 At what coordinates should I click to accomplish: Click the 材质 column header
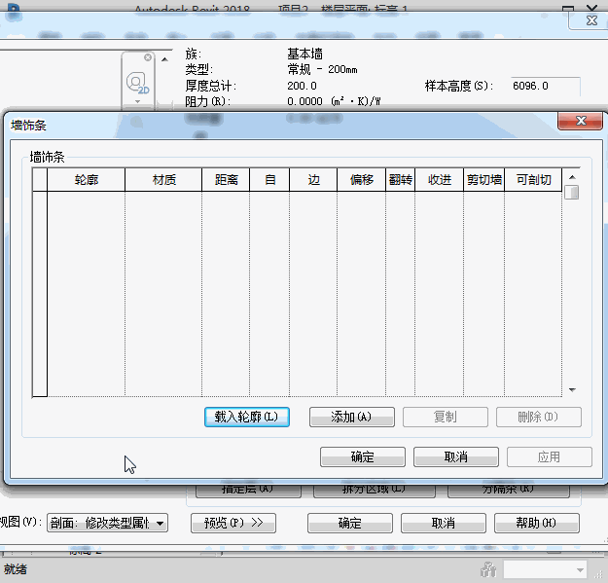click(163, 180)
